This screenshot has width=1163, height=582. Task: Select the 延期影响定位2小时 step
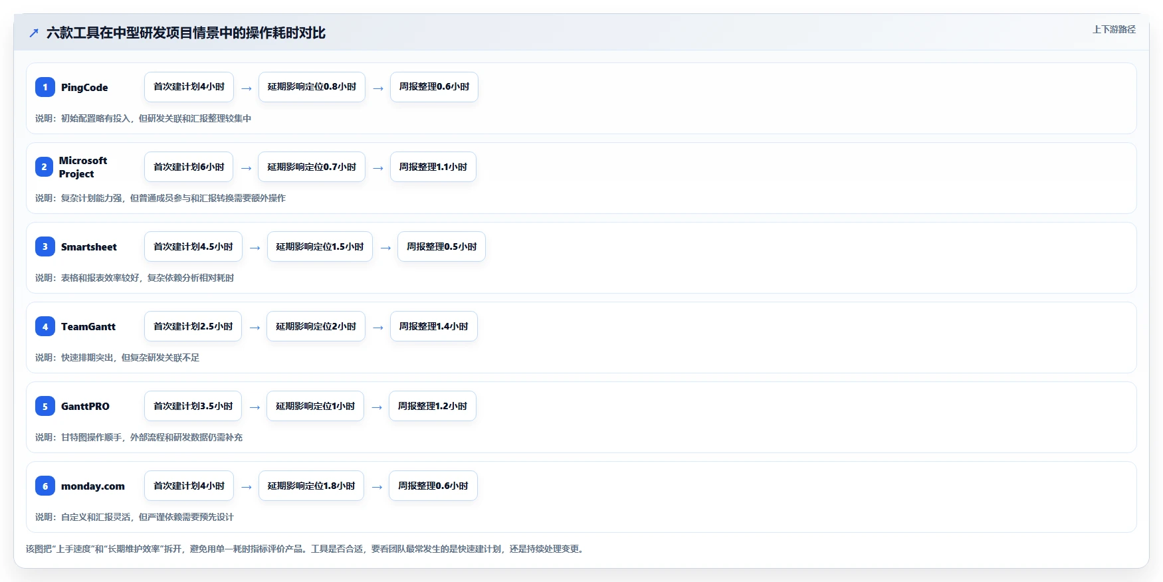[x=316, y=326]
